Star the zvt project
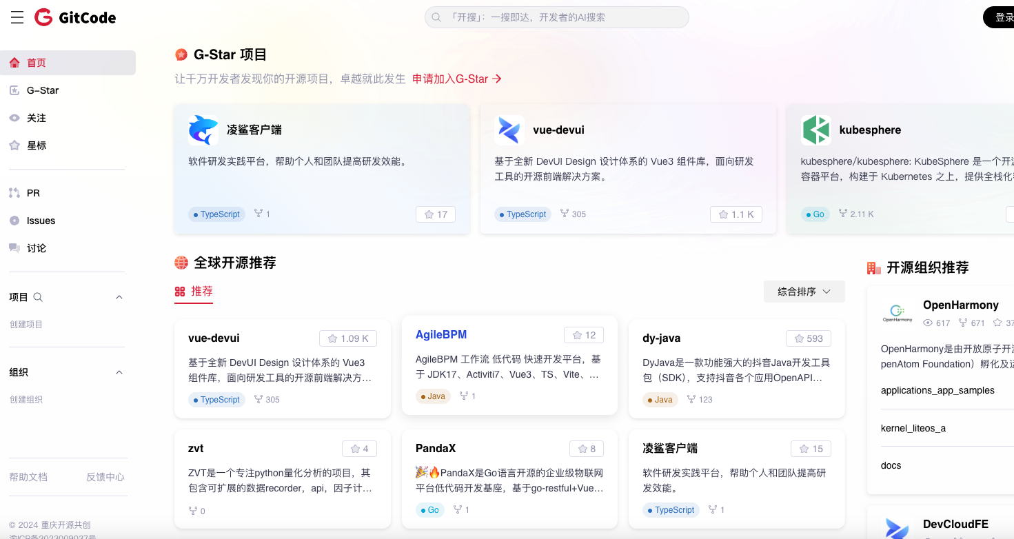1014x539 pixels. tap(359, 449)
